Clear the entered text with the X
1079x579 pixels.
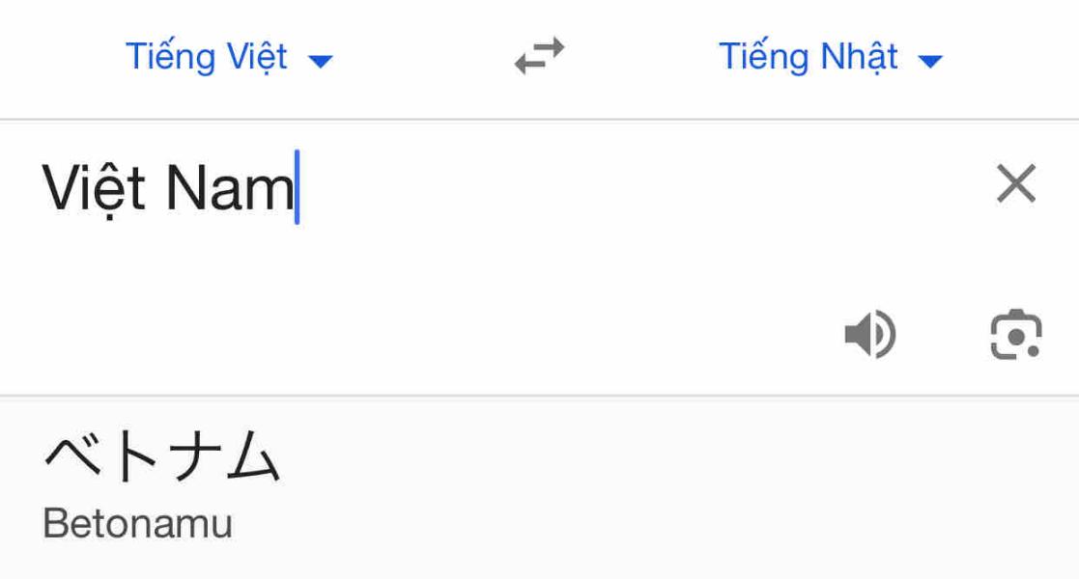coord(1015,184)
